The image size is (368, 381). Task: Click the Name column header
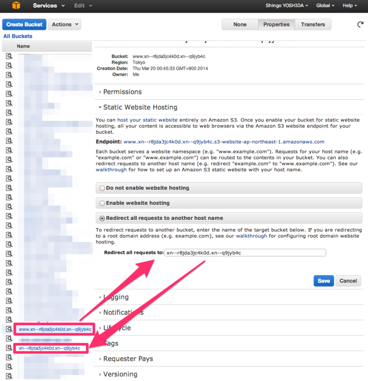(x=52, y=46)
